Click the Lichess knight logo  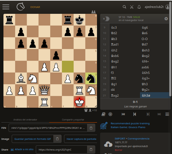coord(21,7)
